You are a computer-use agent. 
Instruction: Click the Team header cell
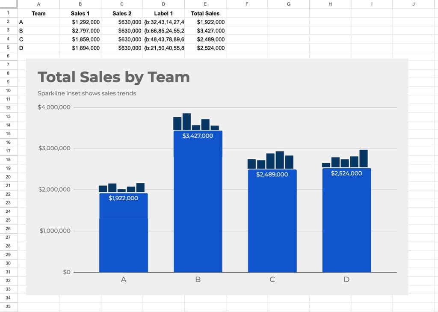click(x=38, y=13)
